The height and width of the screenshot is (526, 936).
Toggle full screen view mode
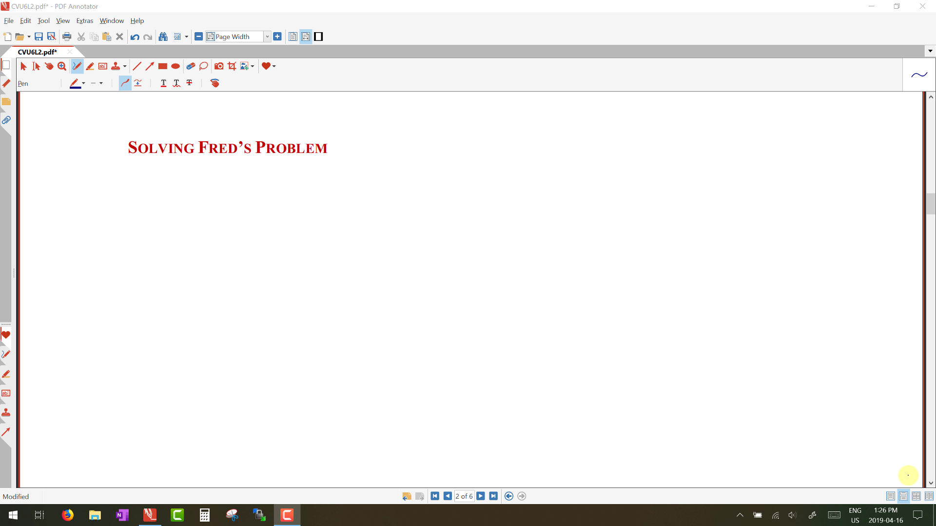point(318,37)
